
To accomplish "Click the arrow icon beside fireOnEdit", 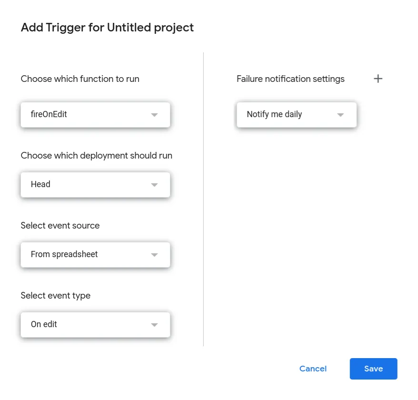I will click(154, 115).
